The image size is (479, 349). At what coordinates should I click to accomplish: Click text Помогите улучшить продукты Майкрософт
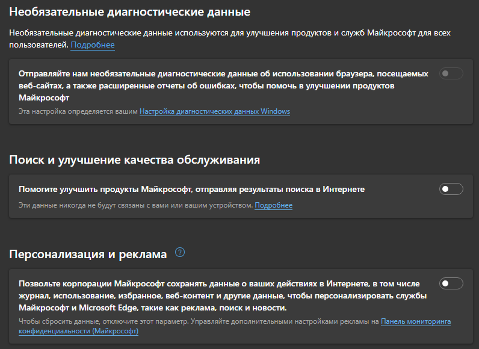(x=105, y=190)
